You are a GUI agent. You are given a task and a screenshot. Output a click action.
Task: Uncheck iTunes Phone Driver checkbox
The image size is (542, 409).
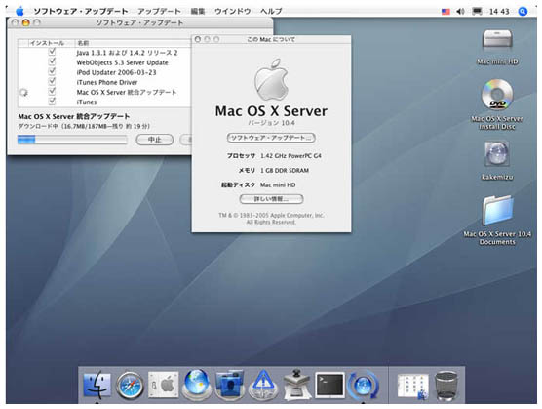coord(52,82)
